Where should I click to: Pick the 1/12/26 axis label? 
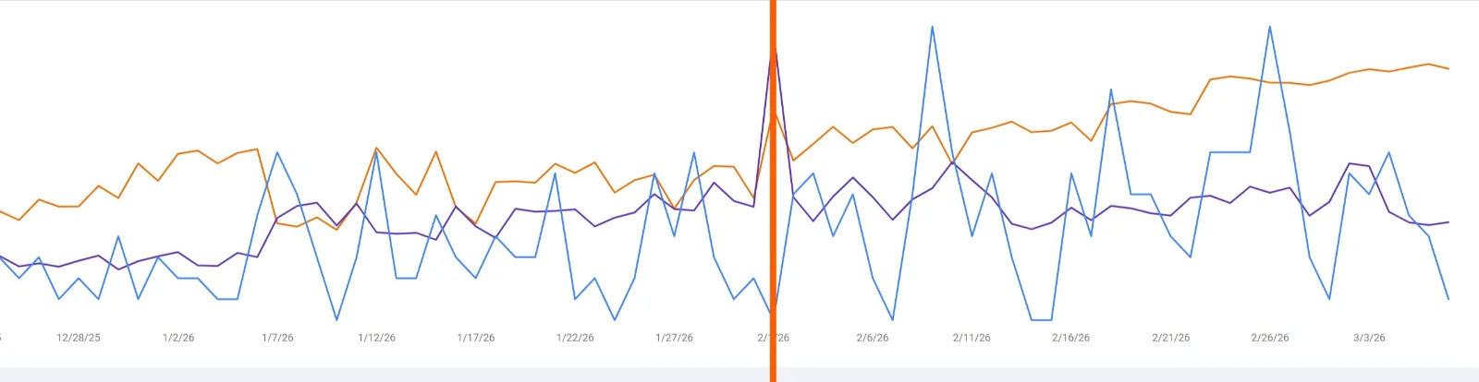tap(376, 338)
